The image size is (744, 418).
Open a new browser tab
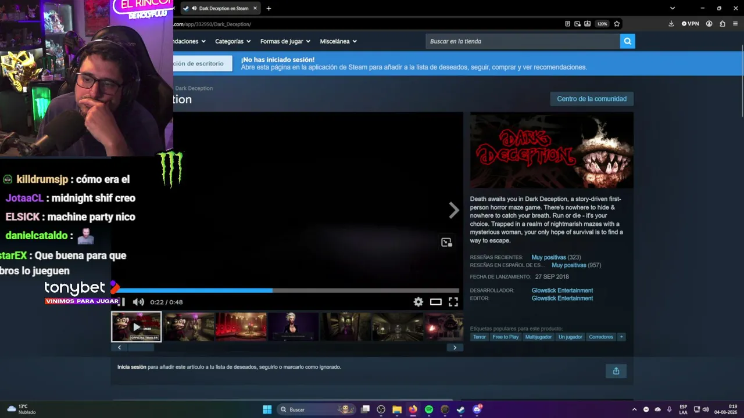coord(269,8)
